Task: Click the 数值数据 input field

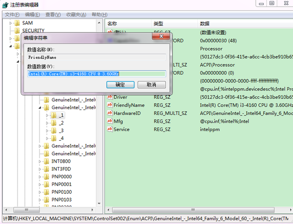Action: pyautogui.click(x=97, y=74)
